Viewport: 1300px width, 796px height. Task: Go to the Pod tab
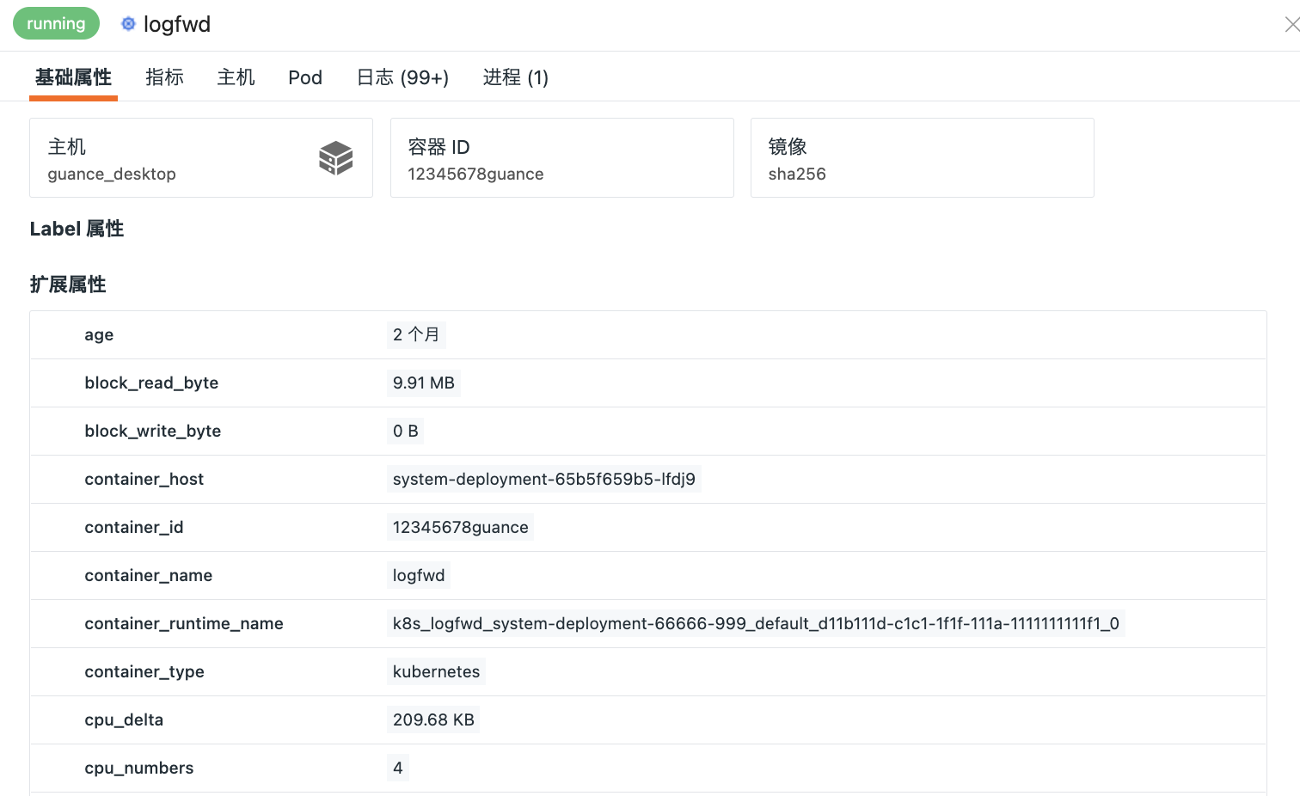[305, 77]
